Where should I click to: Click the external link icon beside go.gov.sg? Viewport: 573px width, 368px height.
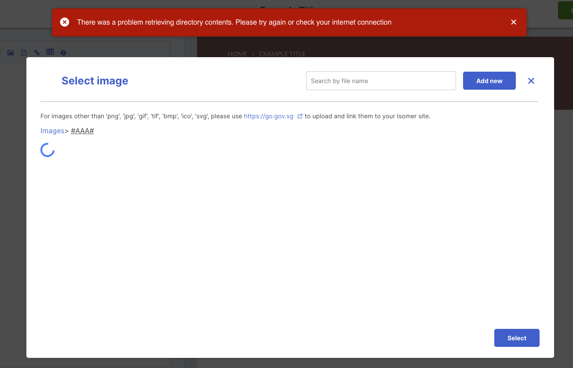(300, 116)
